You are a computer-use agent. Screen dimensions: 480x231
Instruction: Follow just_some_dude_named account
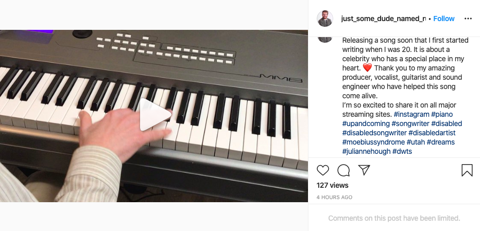tap(444, 19)
